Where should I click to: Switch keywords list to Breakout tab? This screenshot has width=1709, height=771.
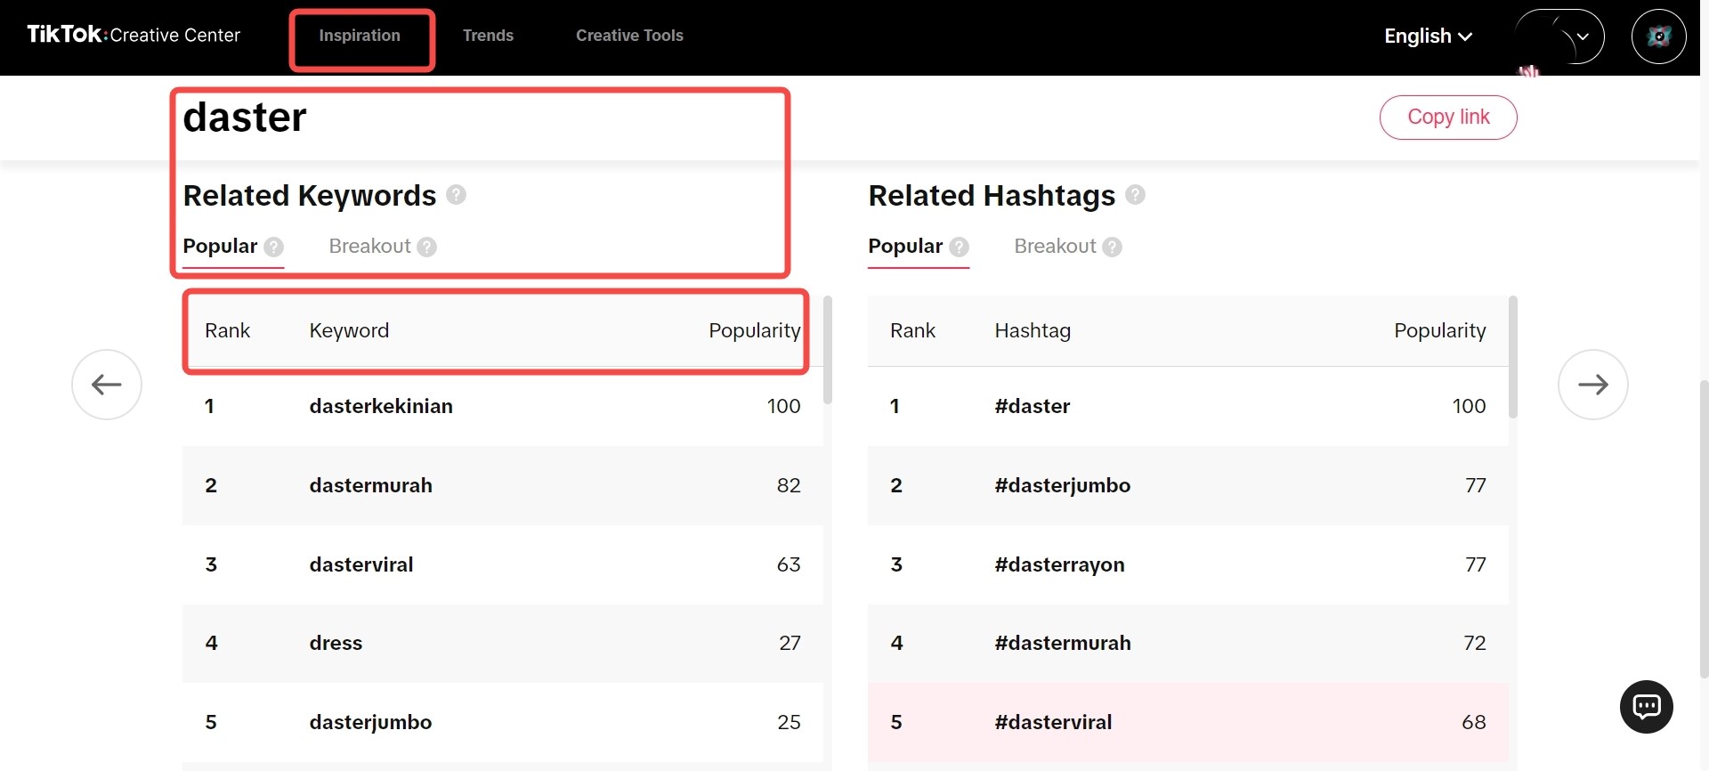pos(369,247)
